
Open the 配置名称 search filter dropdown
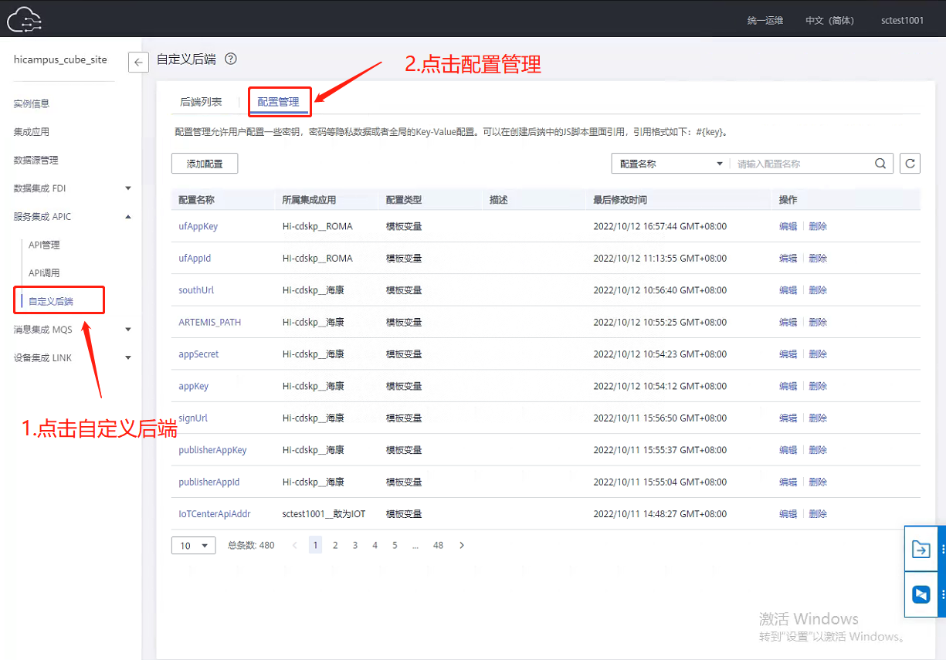pos(670,164)
